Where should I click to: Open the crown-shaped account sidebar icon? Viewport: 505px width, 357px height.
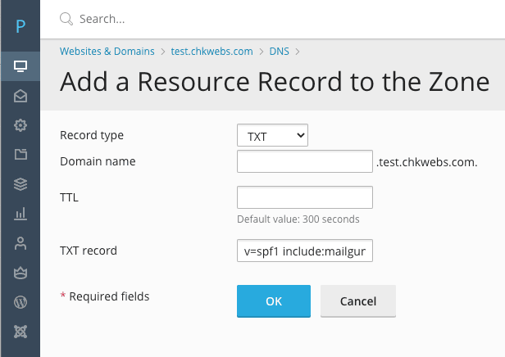(x=20, y=273)
